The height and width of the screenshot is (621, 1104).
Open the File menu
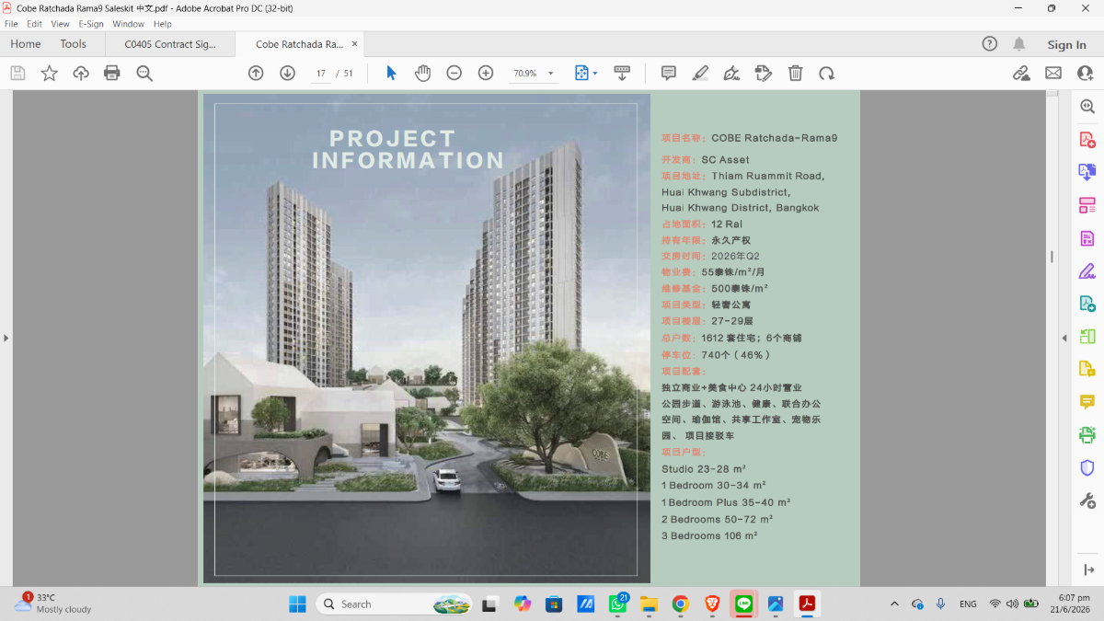tap(11, 24)
